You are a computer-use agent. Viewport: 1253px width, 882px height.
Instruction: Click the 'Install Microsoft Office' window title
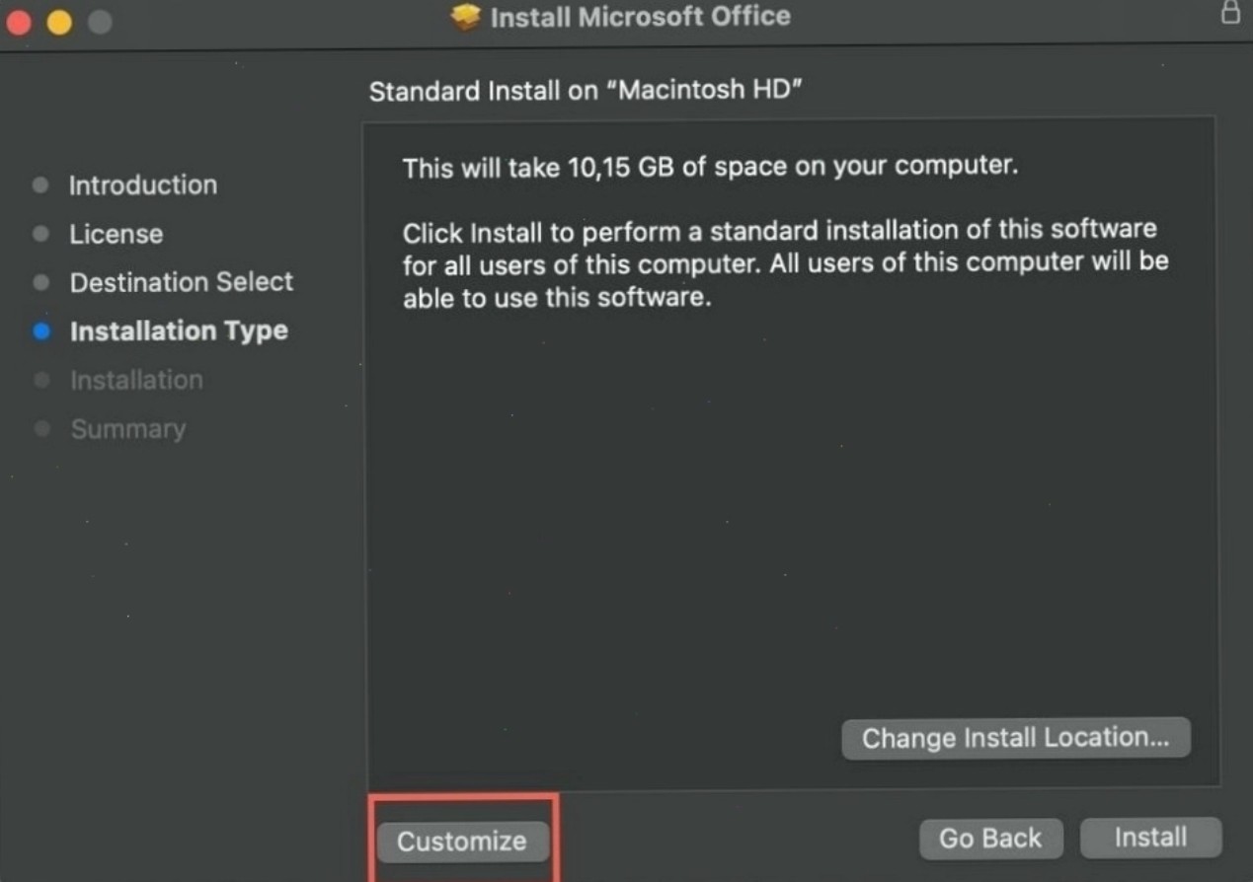(x=640, y=17)
